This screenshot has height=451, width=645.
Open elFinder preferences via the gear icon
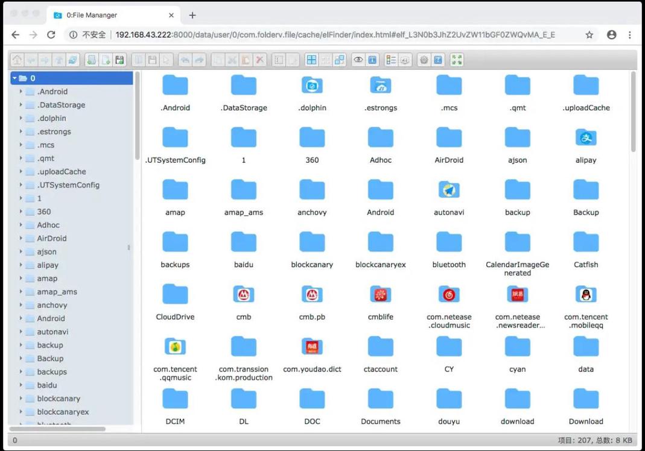423,60
